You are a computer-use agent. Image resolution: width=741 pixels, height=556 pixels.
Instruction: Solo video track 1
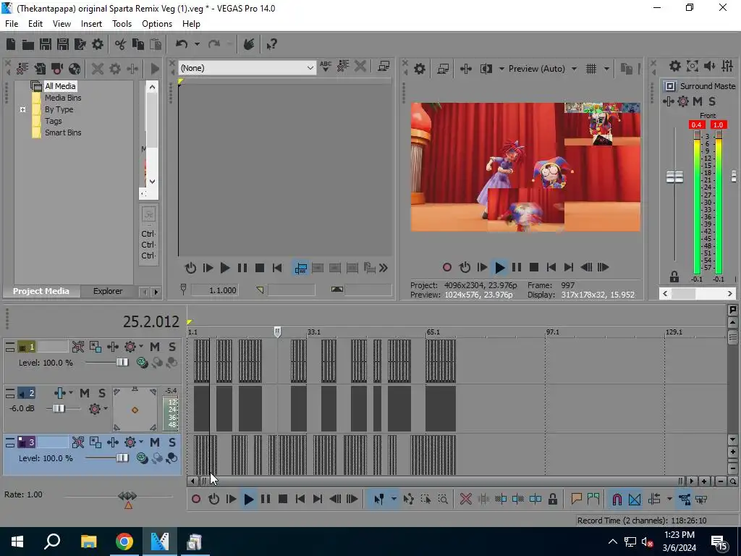[x=172, y=347]
